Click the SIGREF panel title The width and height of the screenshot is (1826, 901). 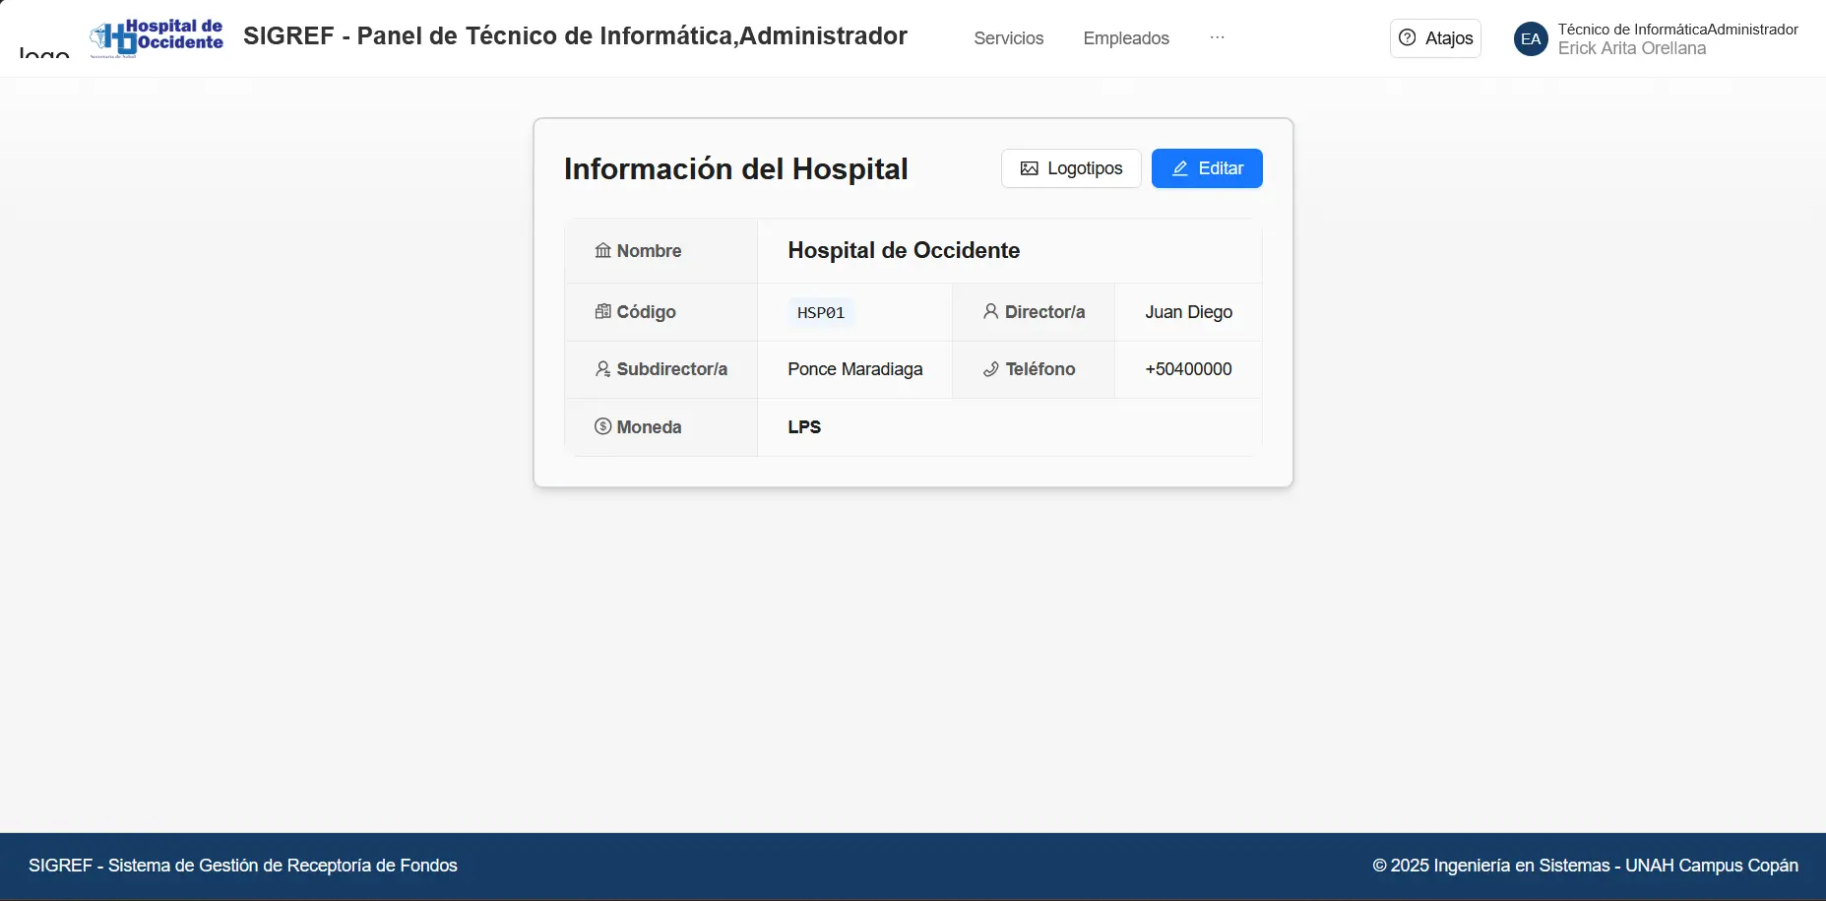coord(575,36)
